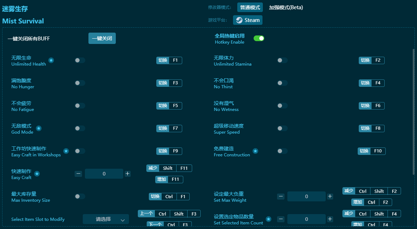Decrease Set Selected Item Count with minus

[281, 219]
